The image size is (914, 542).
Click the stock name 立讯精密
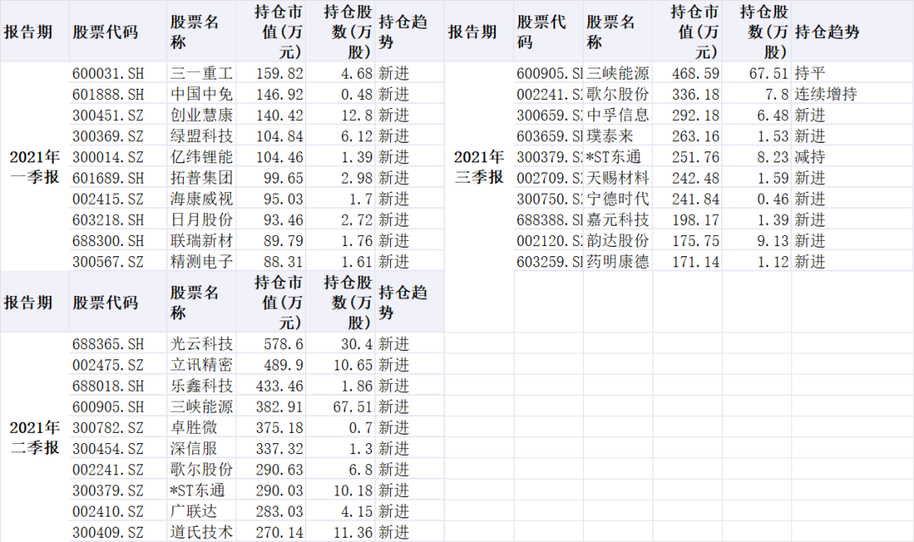[x=201, y=365]
